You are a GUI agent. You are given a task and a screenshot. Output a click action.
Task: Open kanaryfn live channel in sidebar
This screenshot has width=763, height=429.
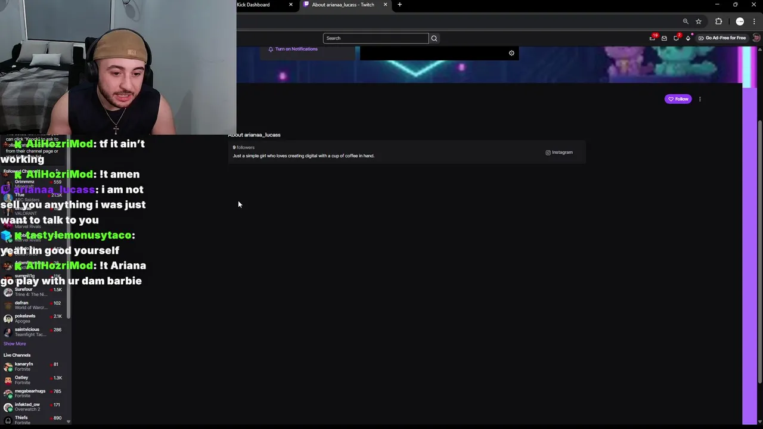(x=35, y=366)
